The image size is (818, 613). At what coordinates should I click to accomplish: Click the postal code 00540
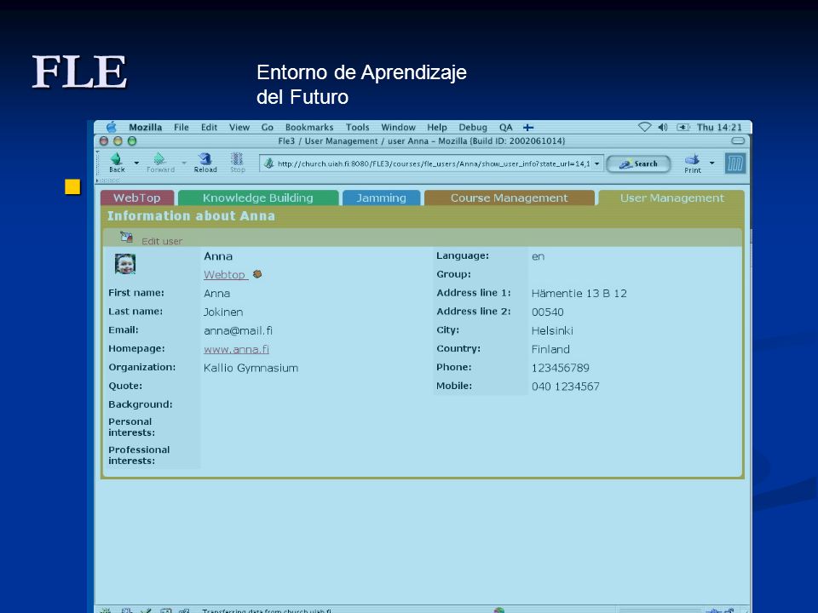(547, 312)
